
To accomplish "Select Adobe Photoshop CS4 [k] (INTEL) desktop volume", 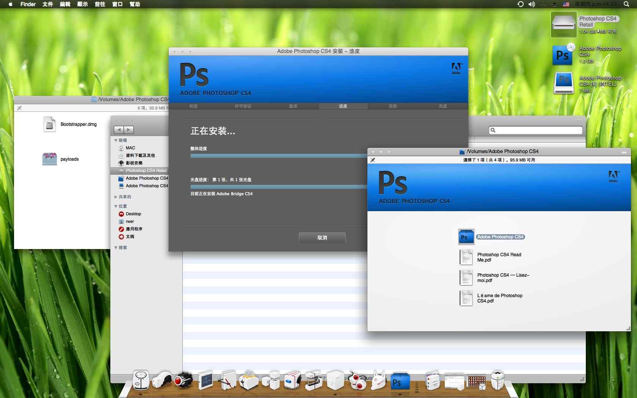I will tap(564, 83).
